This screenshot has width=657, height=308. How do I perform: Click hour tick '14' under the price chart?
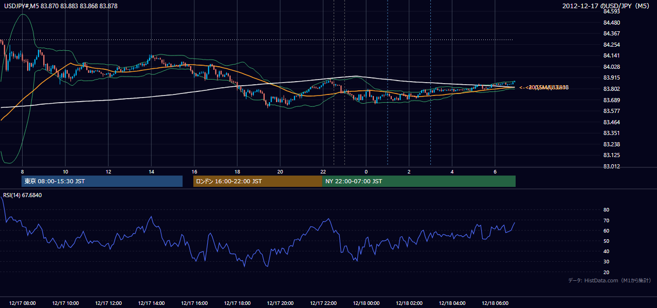pyautogui.click(x=151, y=171)
